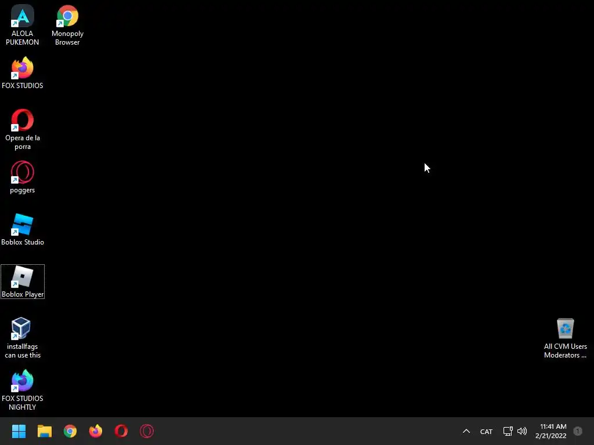The height and width of the screenshot is (445, 594).
Task: Select the Opera de la porra shortcut
Action: (23, 129)
